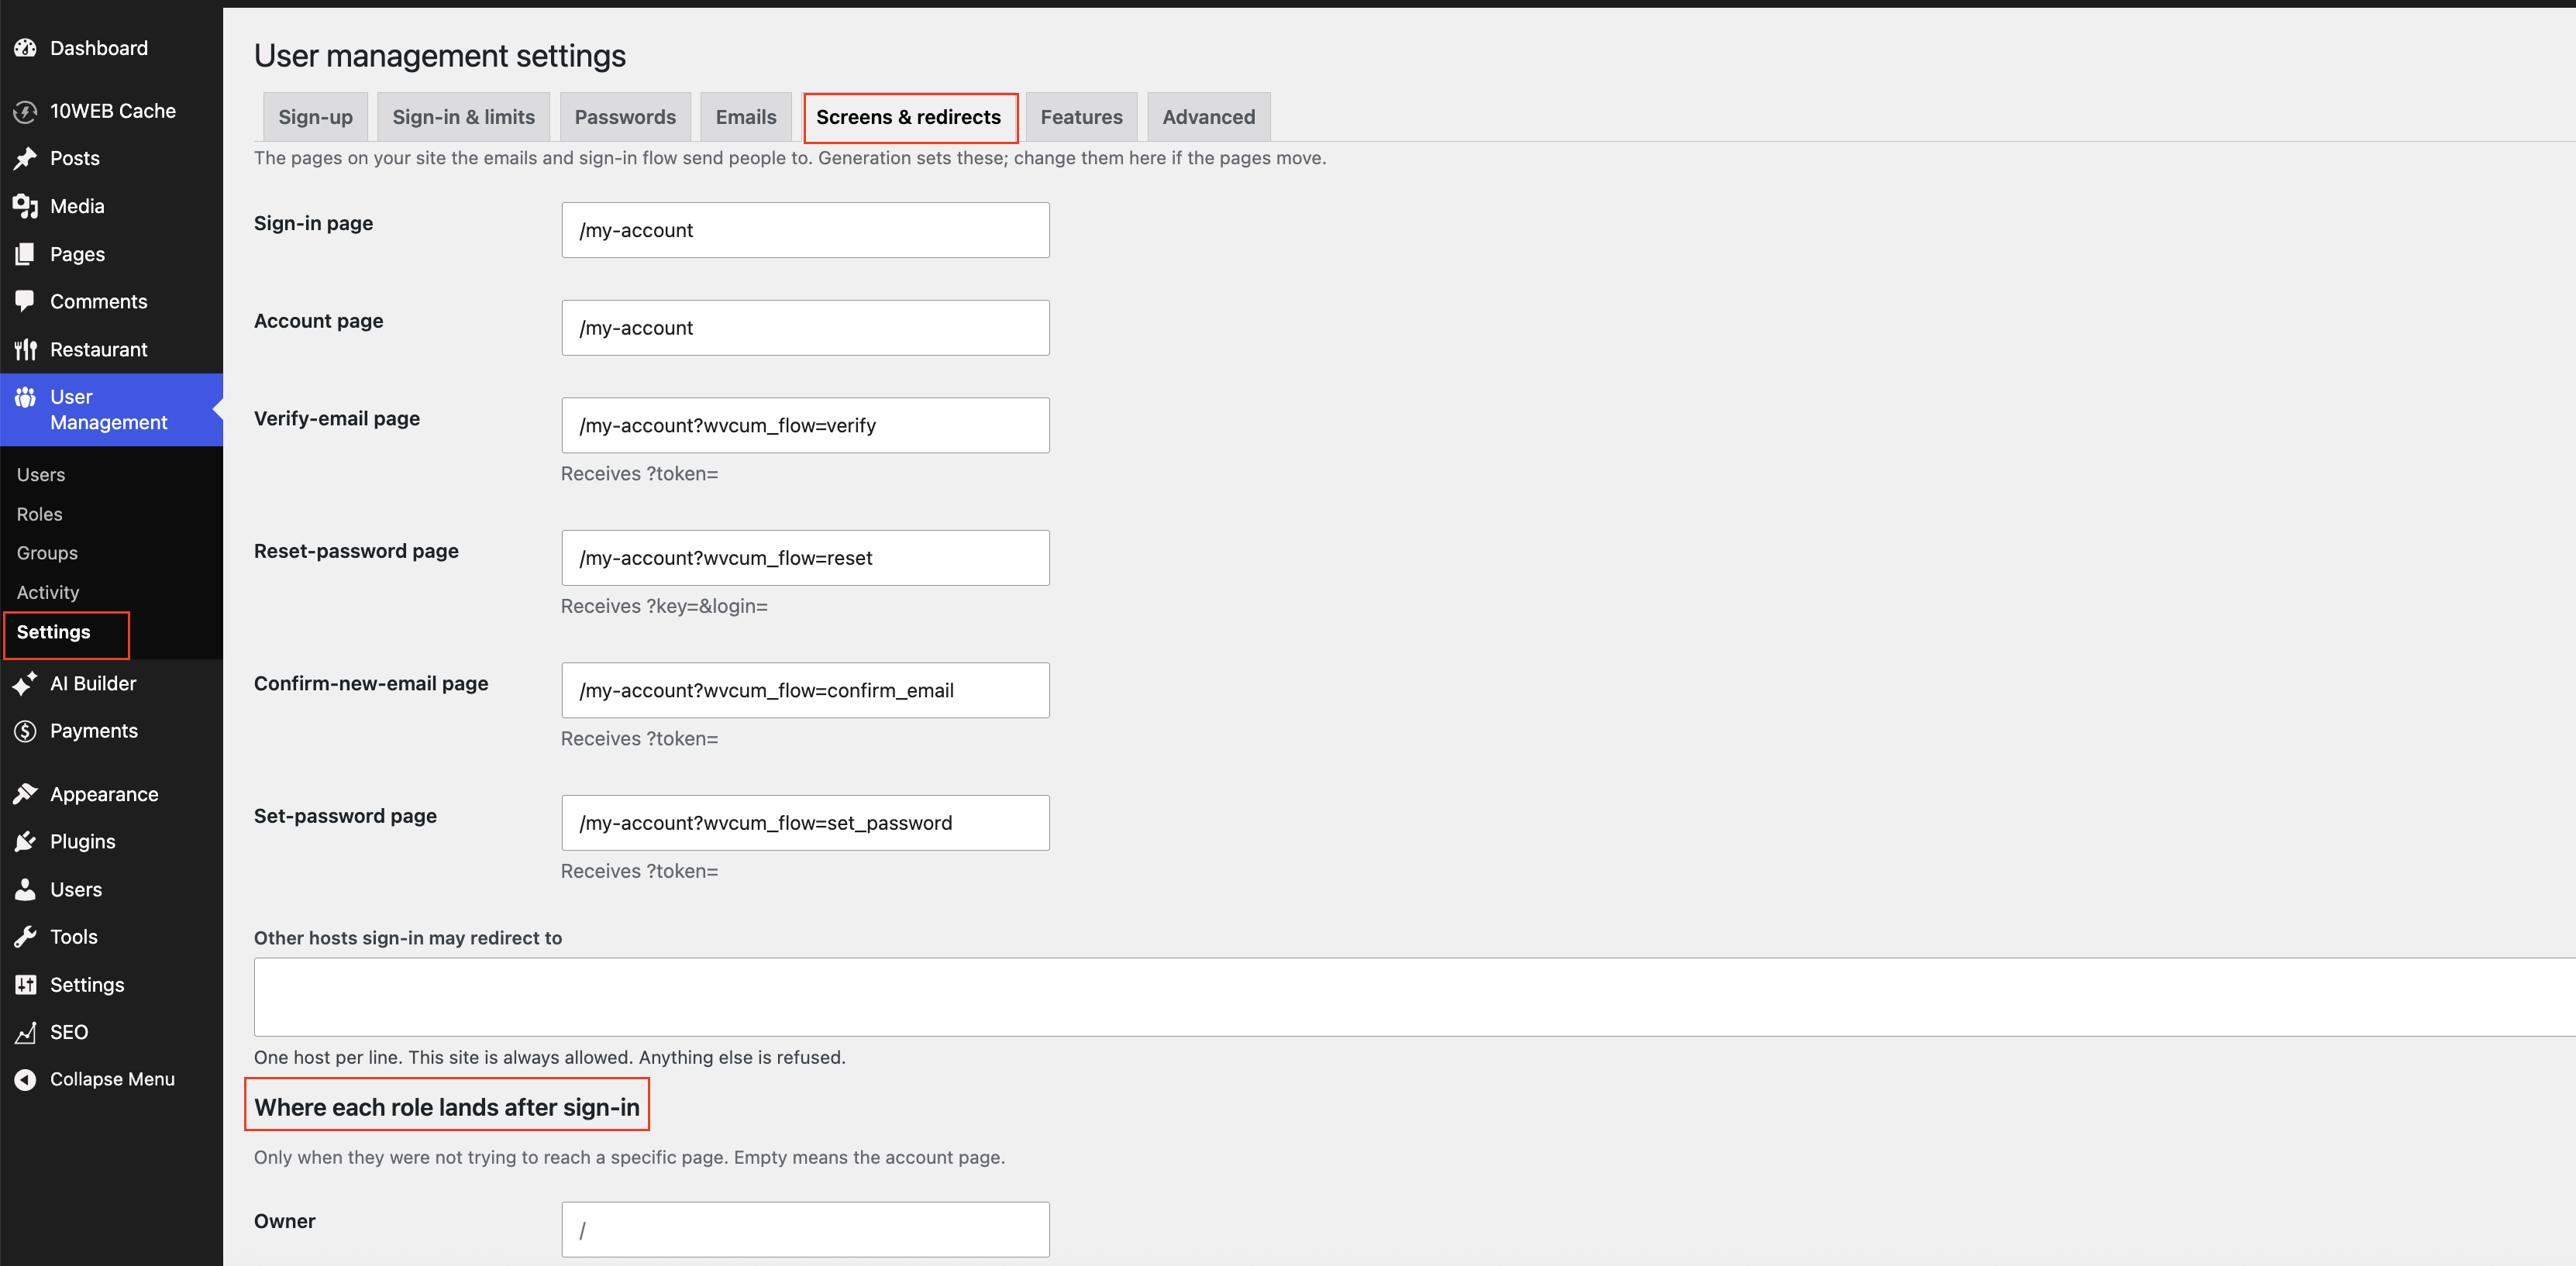Go to the Emails tab
2576x1266 pixels.
click(x=745, y=117)
